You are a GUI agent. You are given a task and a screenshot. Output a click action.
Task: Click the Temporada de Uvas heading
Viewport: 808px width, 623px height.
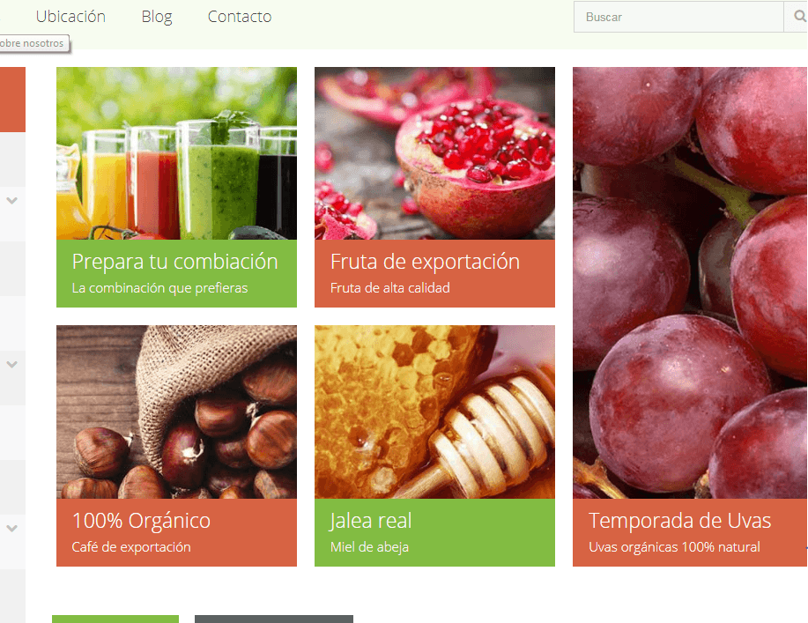[x=679, y=521]
